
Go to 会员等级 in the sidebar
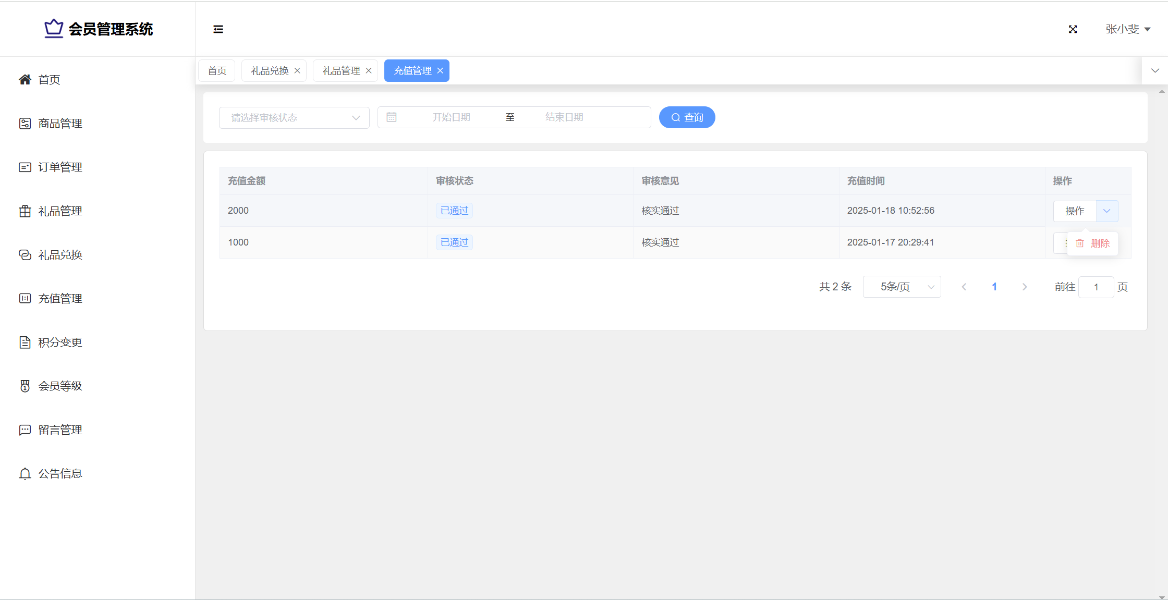click(60, 386)
